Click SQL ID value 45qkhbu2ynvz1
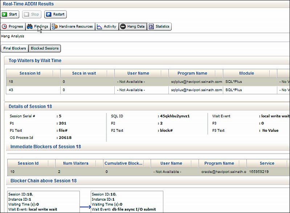 click(175, 116)
